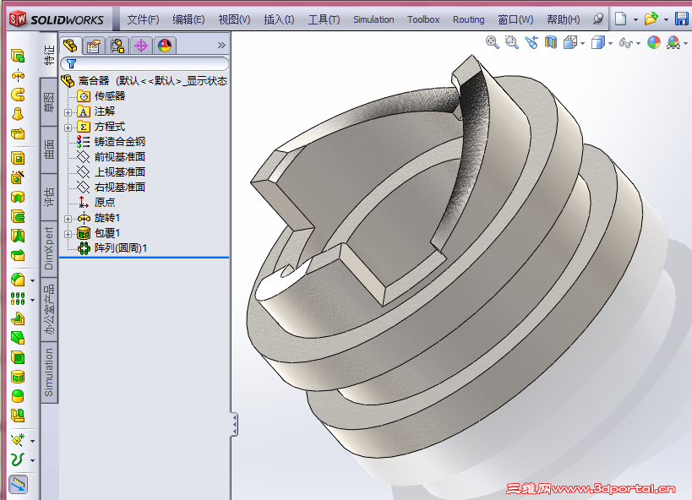Switch to the 曲面 vertical tab
The image size is (692, 500).
tap(49, 150)
